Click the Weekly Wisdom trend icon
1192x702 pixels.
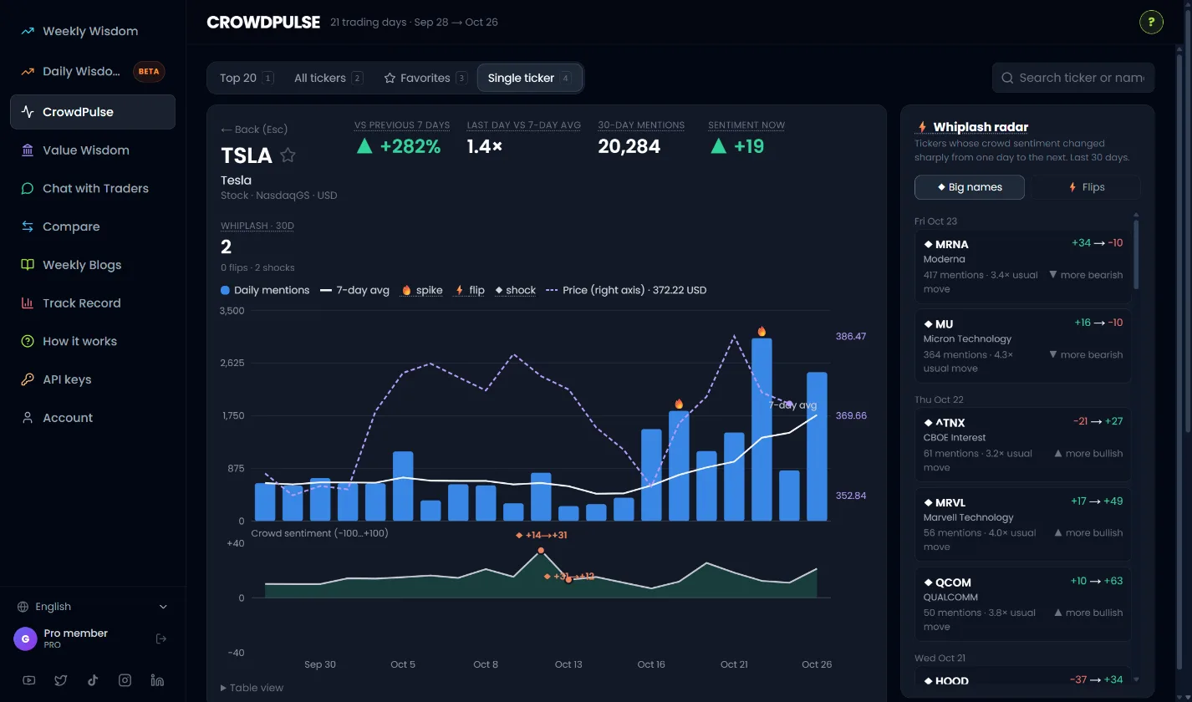coord(28,31)
